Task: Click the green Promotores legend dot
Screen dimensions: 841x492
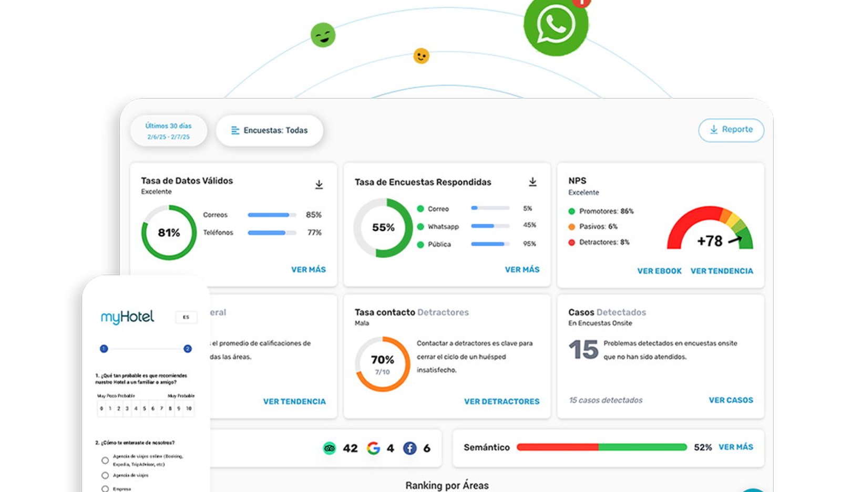Action: pos(572,211)
